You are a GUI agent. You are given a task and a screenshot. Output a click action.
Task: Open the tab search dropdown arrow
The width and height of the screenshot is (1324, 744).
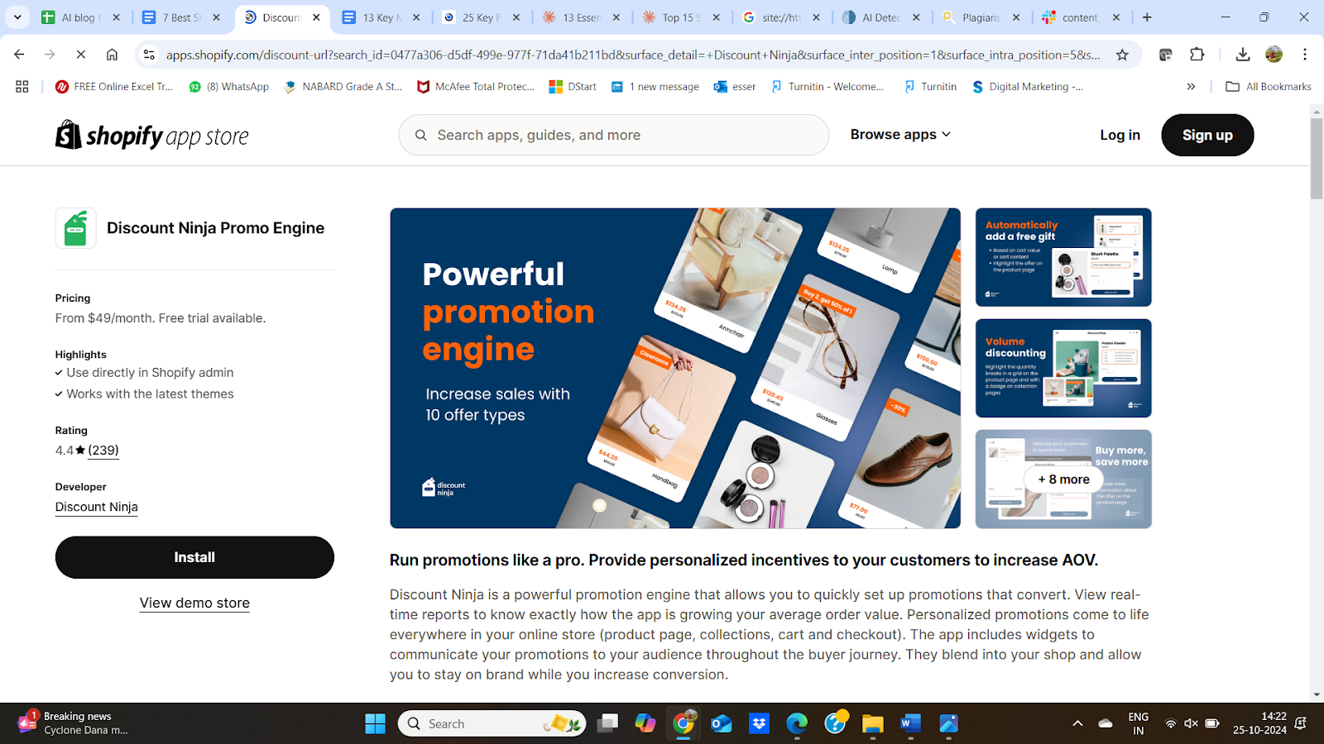pos(17,17)
